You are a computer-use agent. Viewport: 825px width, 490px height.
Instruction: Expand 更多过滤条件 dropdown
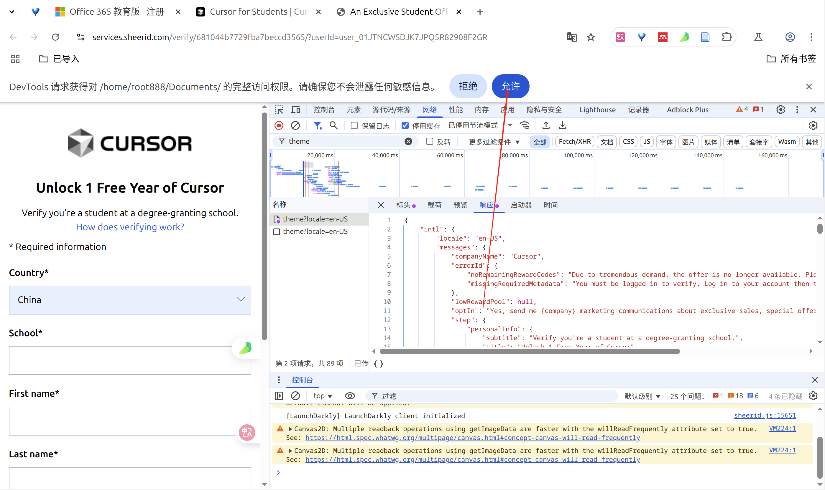pyautogui.click(x=494, y=142)
